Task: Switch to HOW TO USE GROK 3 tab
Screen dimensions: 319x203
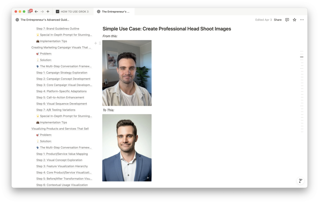Action: (73, 12)
